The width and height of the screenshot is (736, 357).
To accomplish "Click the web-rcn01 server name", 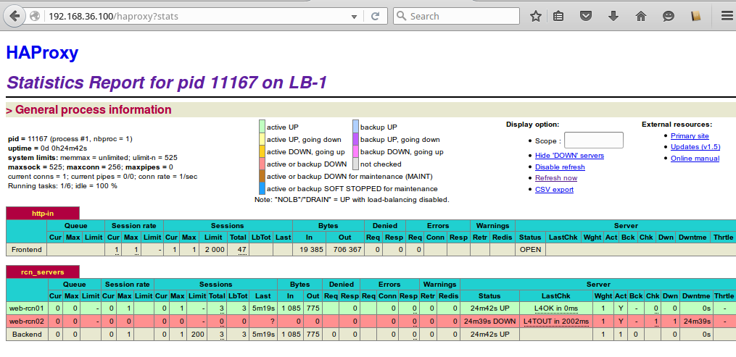I will (x=26, y=308).
